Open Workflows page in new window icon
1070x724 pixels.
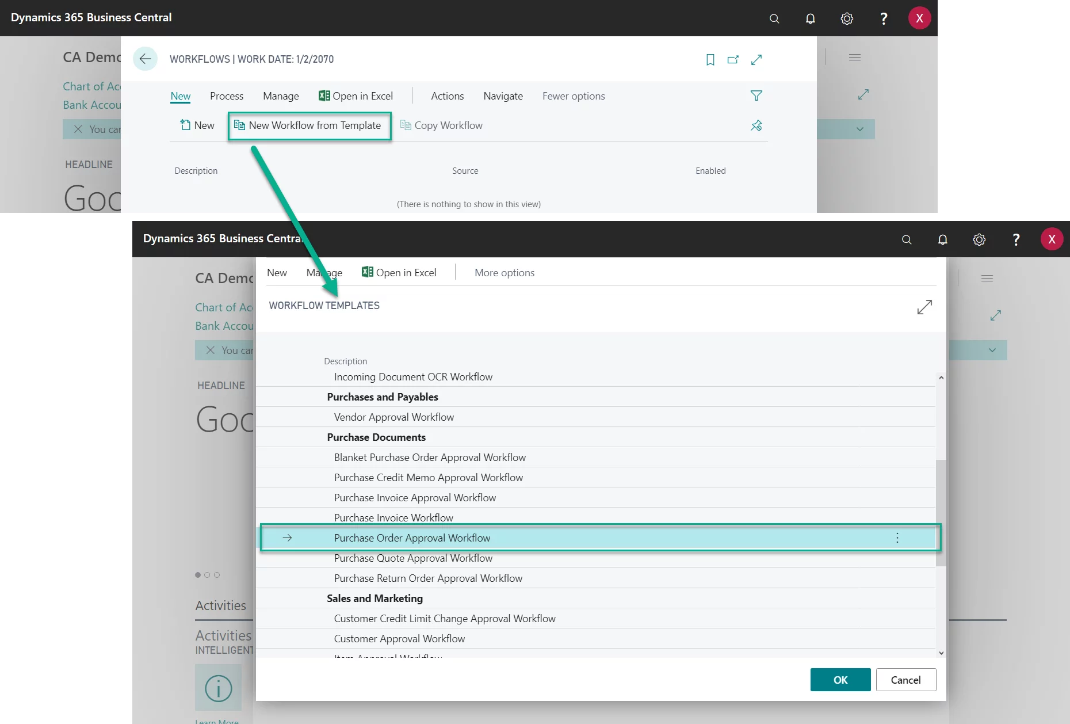pyautogui.click(x=733, y=59)
